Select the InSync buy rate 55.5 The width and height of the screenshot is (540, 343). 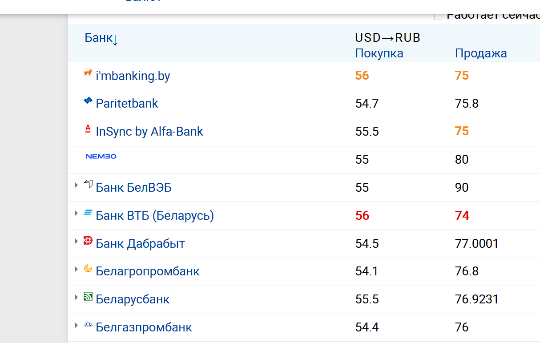tap(367, 132)
